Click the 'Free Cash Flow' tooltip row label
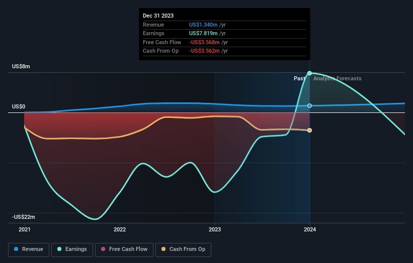Viewport: 413px width, 263px height. point(162,42)
